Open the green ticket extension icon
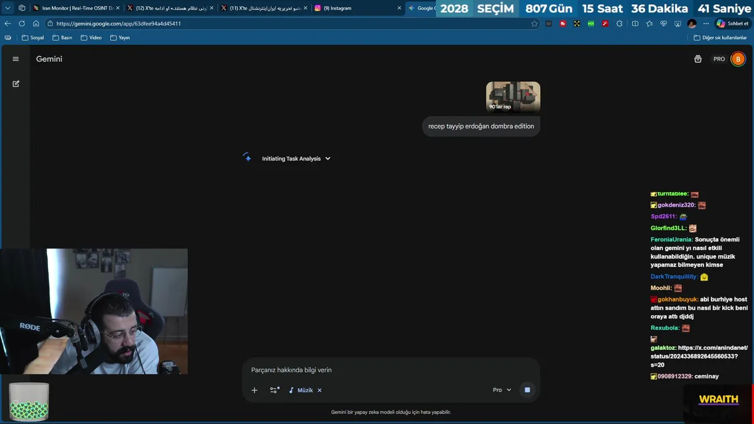Viewport: 754px width, 424px height. [591, 24]
